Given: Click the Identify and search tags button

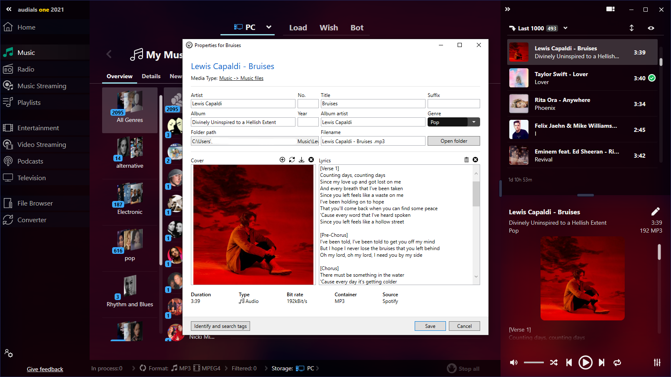Looking at the screenshot, I should point(220,326).
